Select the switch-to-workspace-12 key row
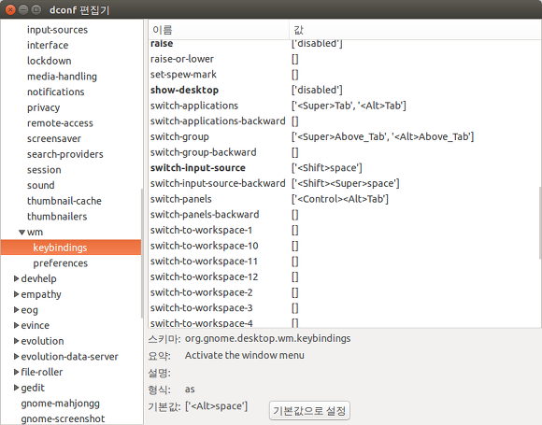The image size is (542, 425). pyautogui.click(x=344, y=276)
